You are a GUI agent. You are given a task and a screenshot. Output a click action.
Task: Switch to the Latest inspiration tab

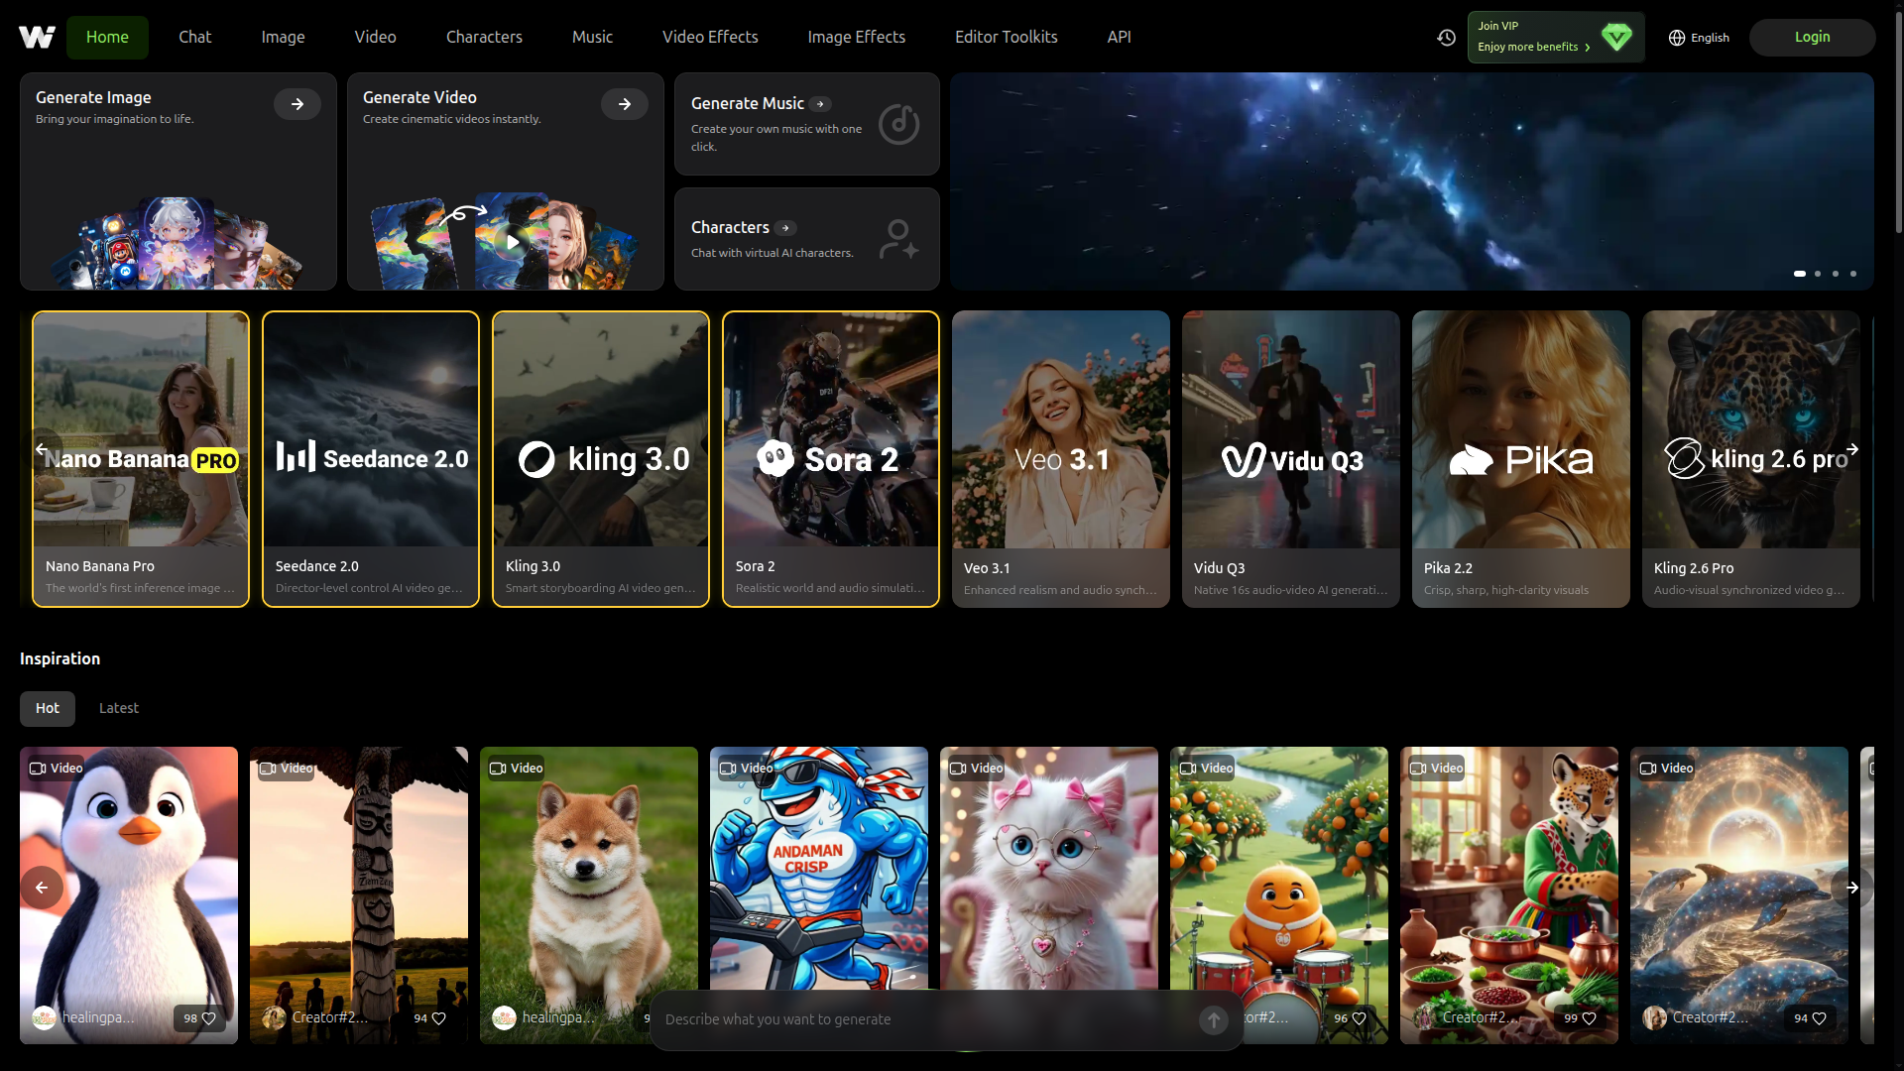(118, 708)
